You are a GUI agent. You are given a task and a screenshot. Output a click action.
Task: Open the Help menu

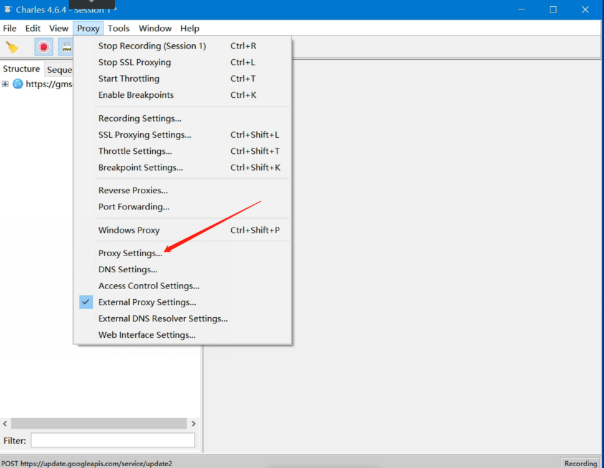coord(189,29)
